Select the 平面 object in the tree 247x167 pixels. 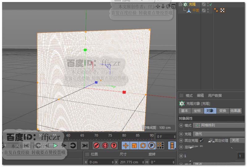pyautogui.click(x=195, y=10)
